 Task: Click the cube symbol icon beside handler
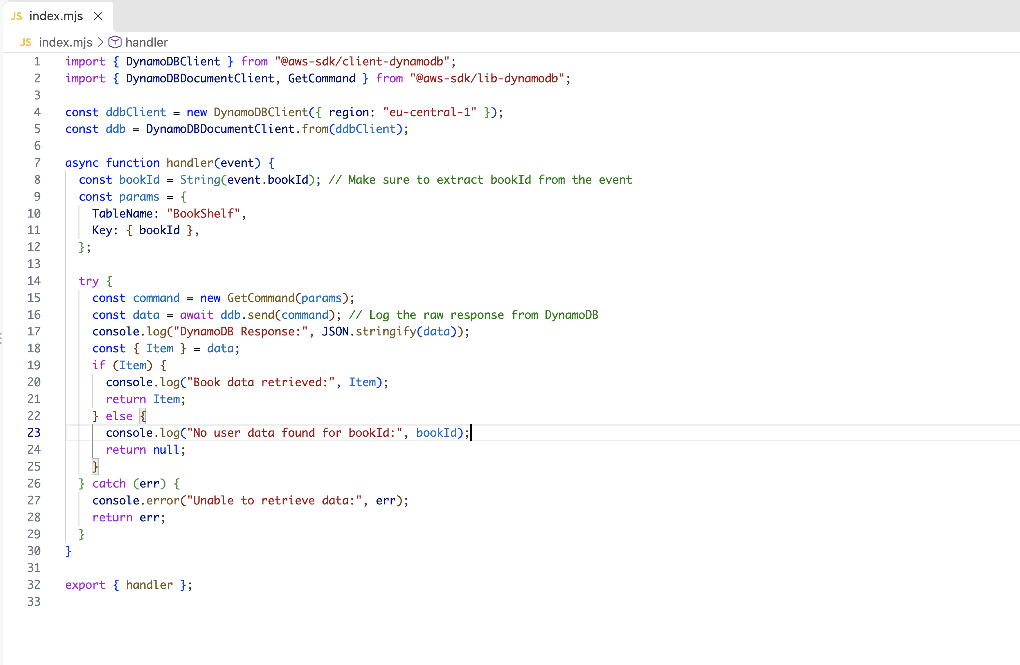115,42
